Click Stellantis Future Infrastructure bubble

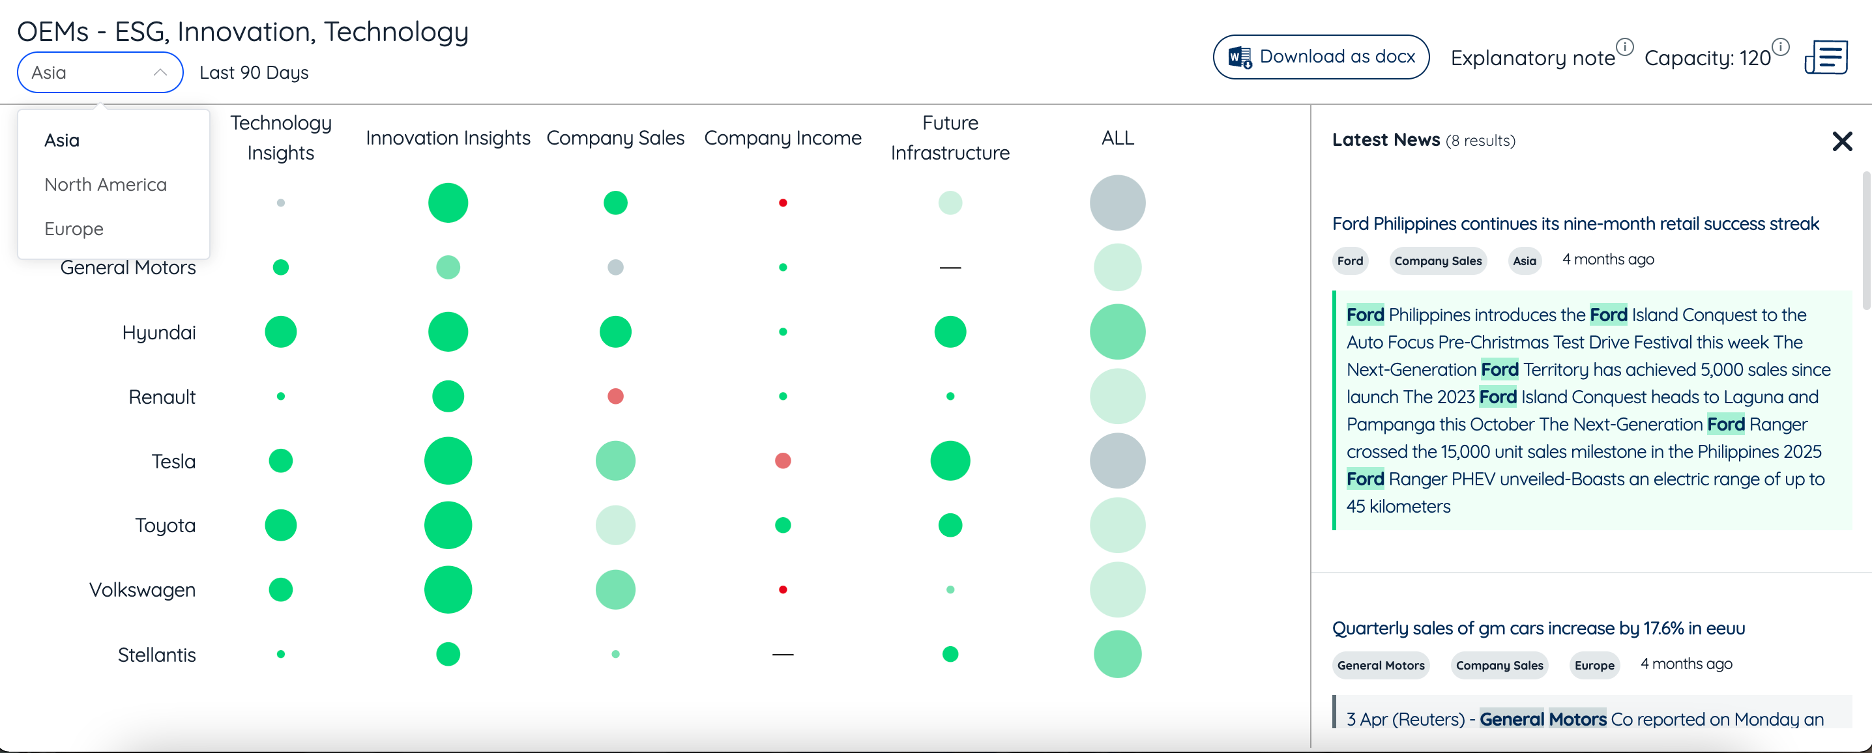click(x=950, y=654)
